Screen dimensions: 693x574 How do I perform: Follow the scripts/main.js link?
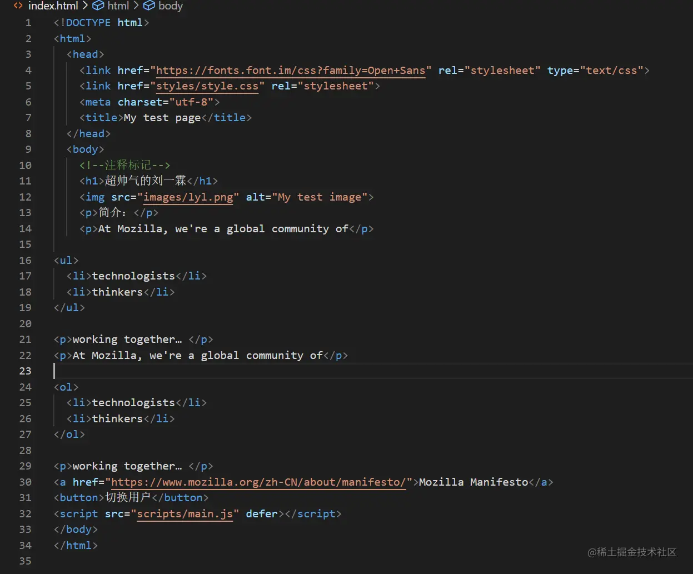point(185,514)
